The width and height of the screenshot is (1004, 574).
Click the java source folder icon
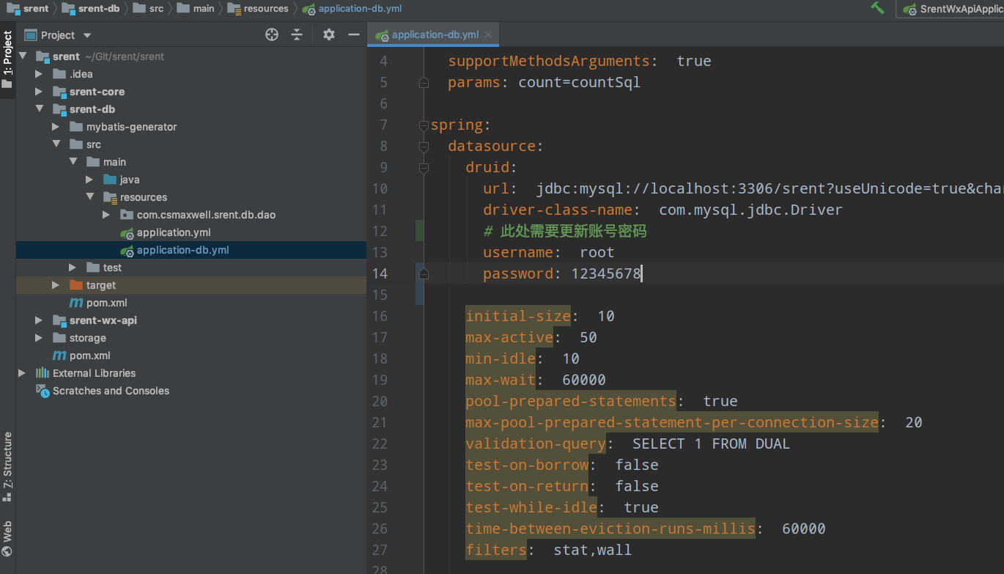pyautogui.click(x=110, y=180)
